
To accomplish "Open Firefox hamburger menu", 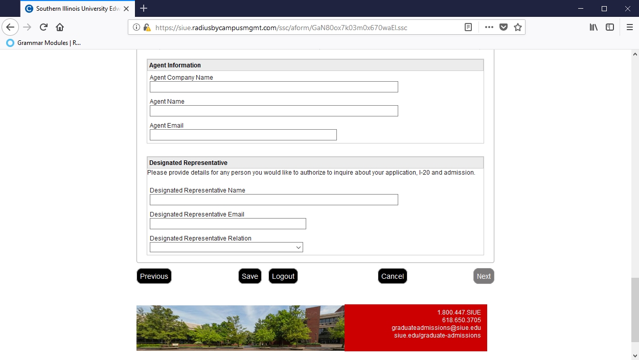I will (630, 28).
